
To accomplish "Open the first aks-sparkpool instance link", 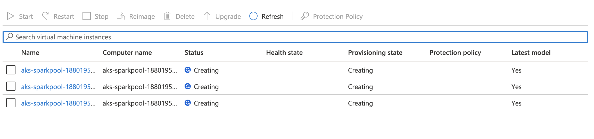I will tap(58, 70).
